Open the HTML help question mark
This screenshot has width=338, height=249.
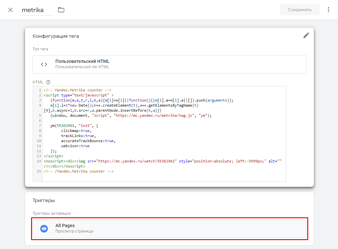coord(48,82)
